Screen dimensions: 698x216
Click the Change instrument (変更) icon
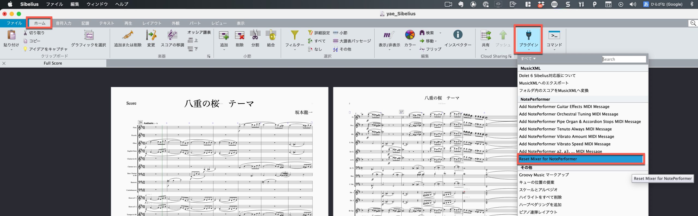point(151,35)
